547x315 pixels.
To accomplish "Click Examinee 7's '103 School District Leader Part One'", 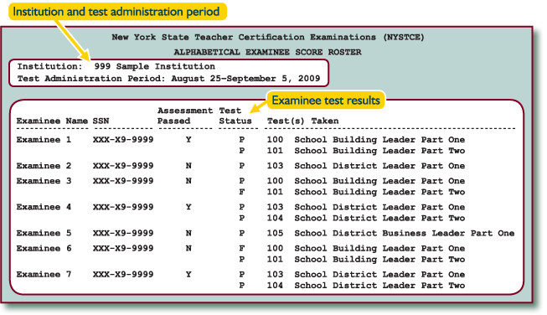I will [x=366, y=275].
